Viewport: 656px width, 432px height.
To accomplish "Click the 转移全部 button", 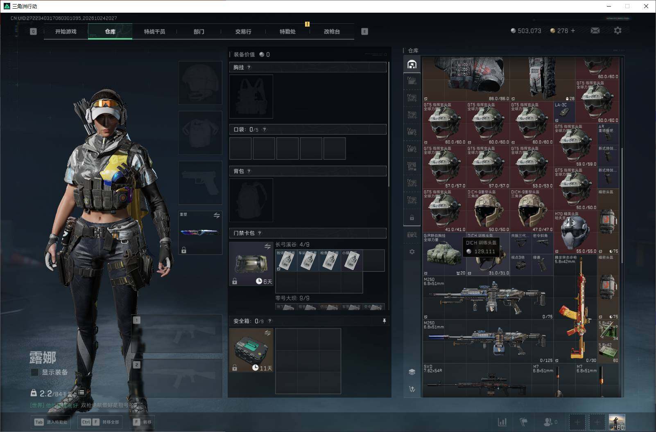I will [100, 422].
